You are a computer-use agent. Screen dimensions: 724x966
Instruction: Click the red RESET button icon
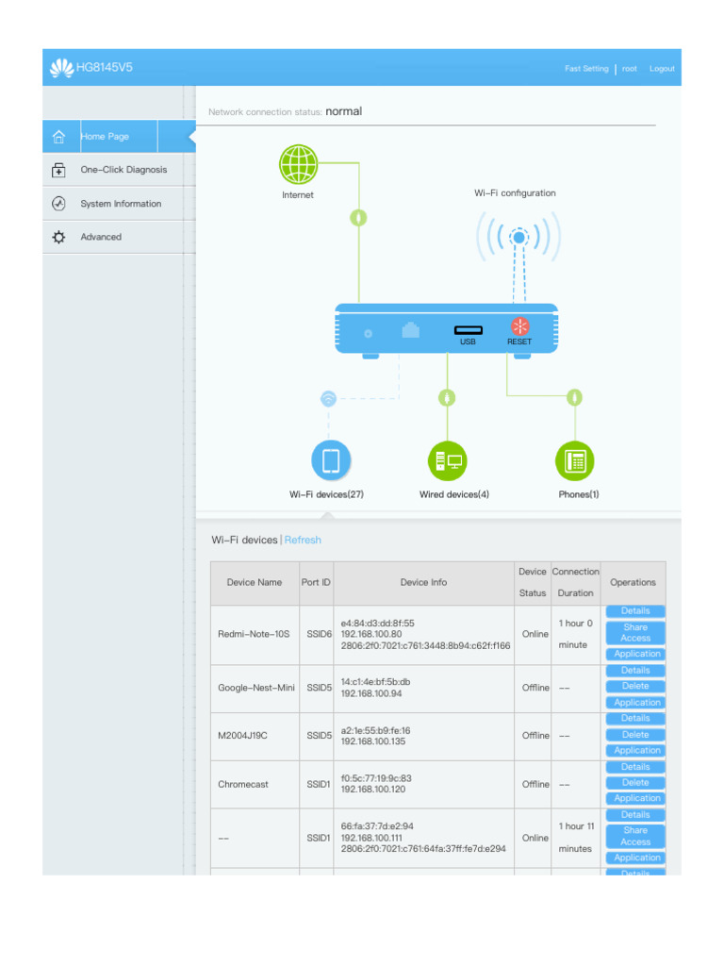(520, 326)
